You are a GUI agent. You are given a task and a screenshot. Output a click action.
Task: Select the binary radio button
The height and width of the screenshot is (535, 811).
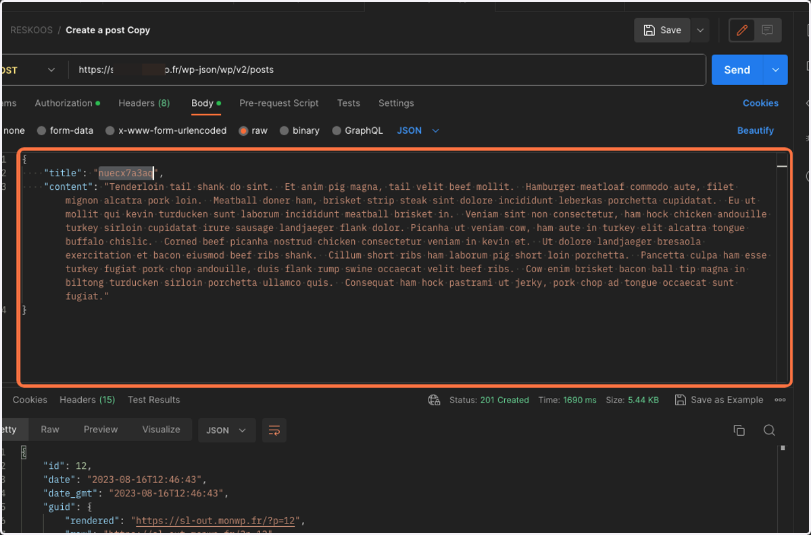pyautogui.click(x=284, y=131)
